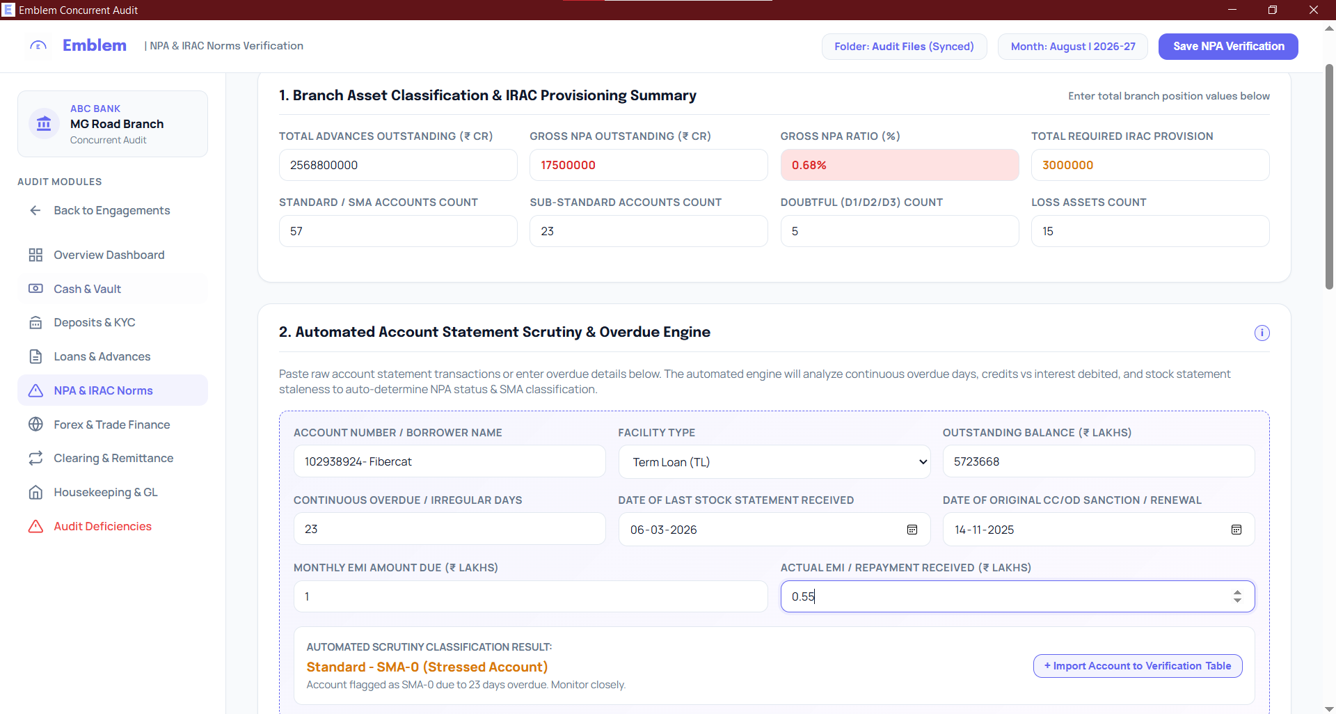Click the Continuous Overdue / Irregular Days field

point(450,529)
